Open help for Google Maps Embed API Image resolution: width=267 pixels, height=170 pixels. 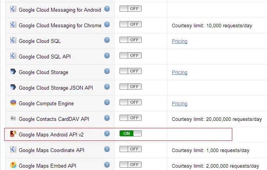[107, 165]
